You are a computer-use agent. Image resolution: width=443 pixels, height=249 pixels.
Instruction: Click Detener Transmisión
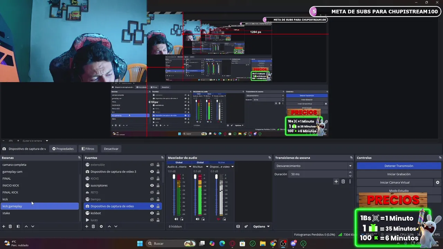click(399, 166)
